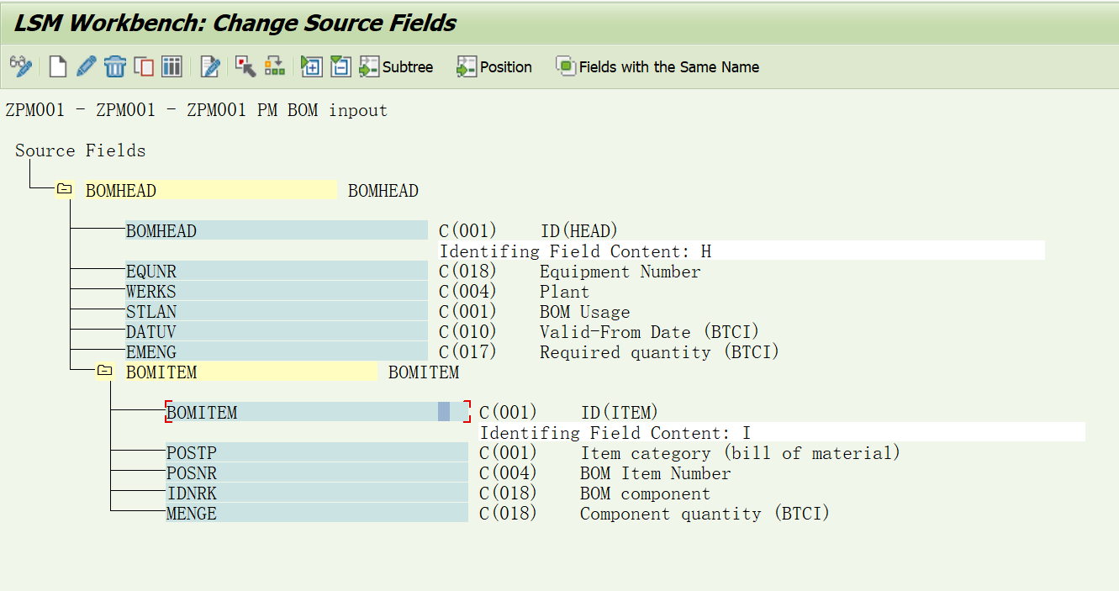Click the move-node hierarchy icon
This screenshot has height=591, width=1119.
[x=273, y=66]
